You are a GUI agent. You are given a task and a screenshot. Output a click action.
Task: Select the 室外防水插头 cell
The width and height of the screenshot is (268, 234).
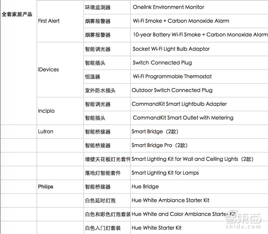coord(100,90)
